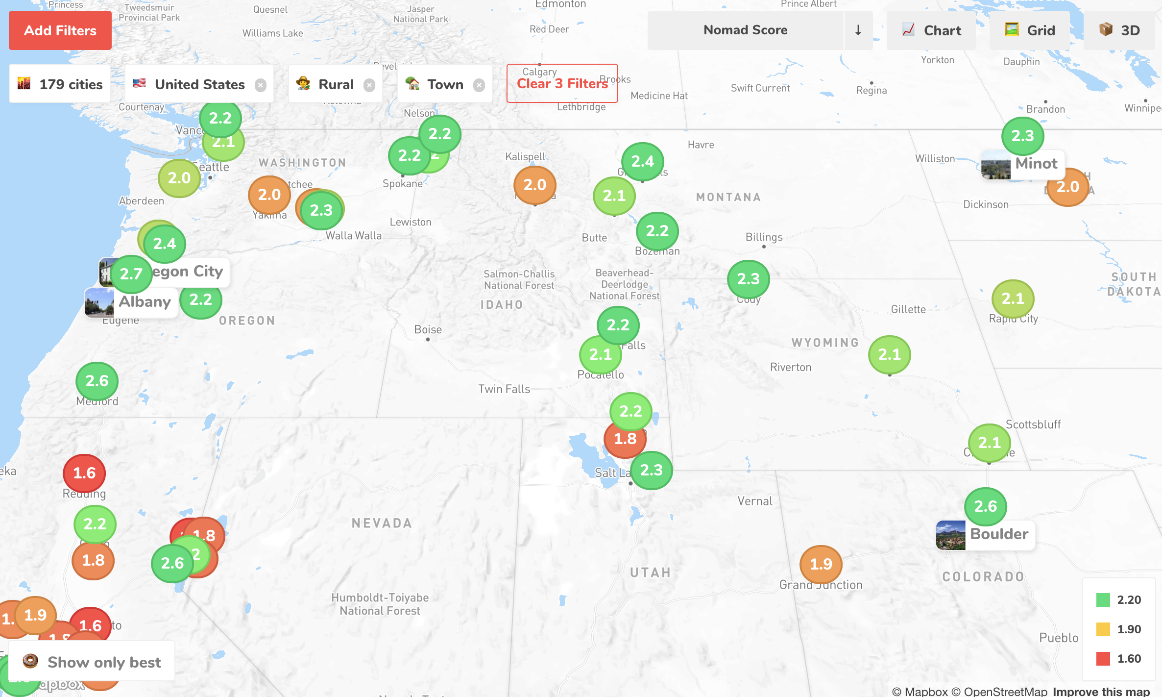Remove the Rural filter chip
Screen dimensions: 1162x697
[369, 85]
